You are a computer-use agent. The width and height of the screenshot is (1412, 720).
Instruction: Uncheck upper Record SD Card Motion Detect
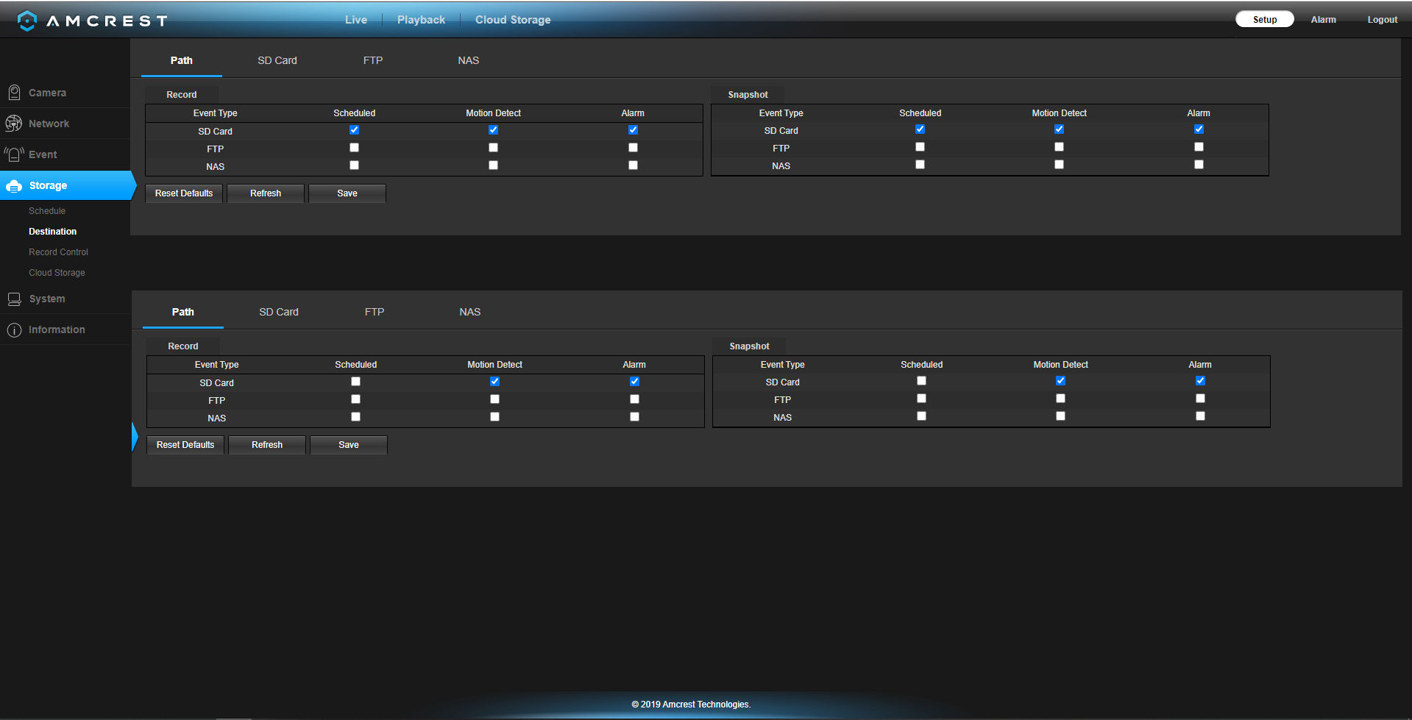pyautogui.click(x=493, y=130)
